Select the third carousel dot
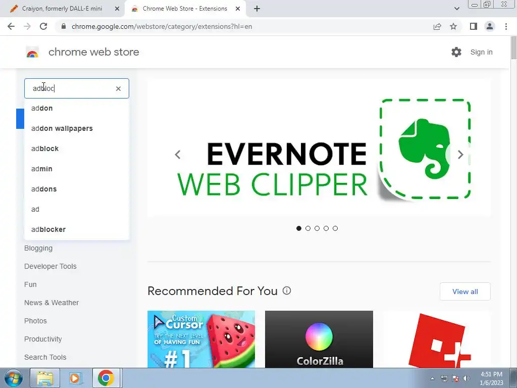517x388 pixels. (317, 228)
